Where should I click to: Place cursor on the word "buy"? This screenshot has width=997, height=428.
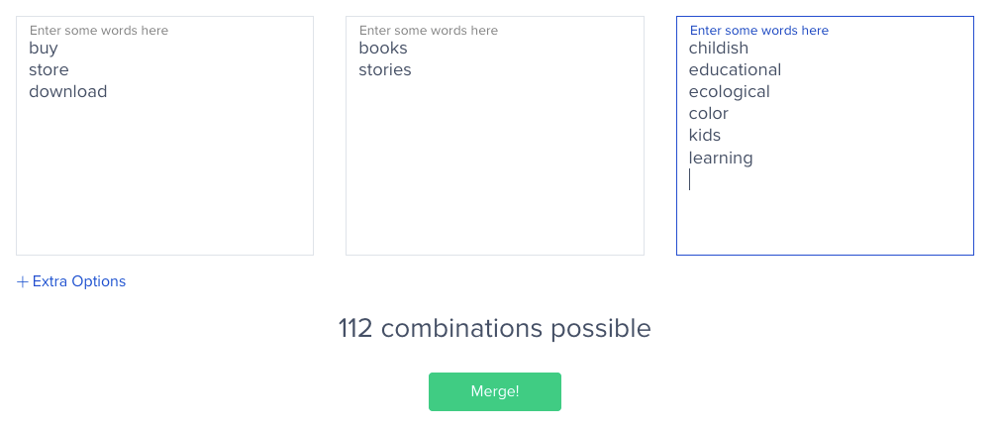point(44,49)
